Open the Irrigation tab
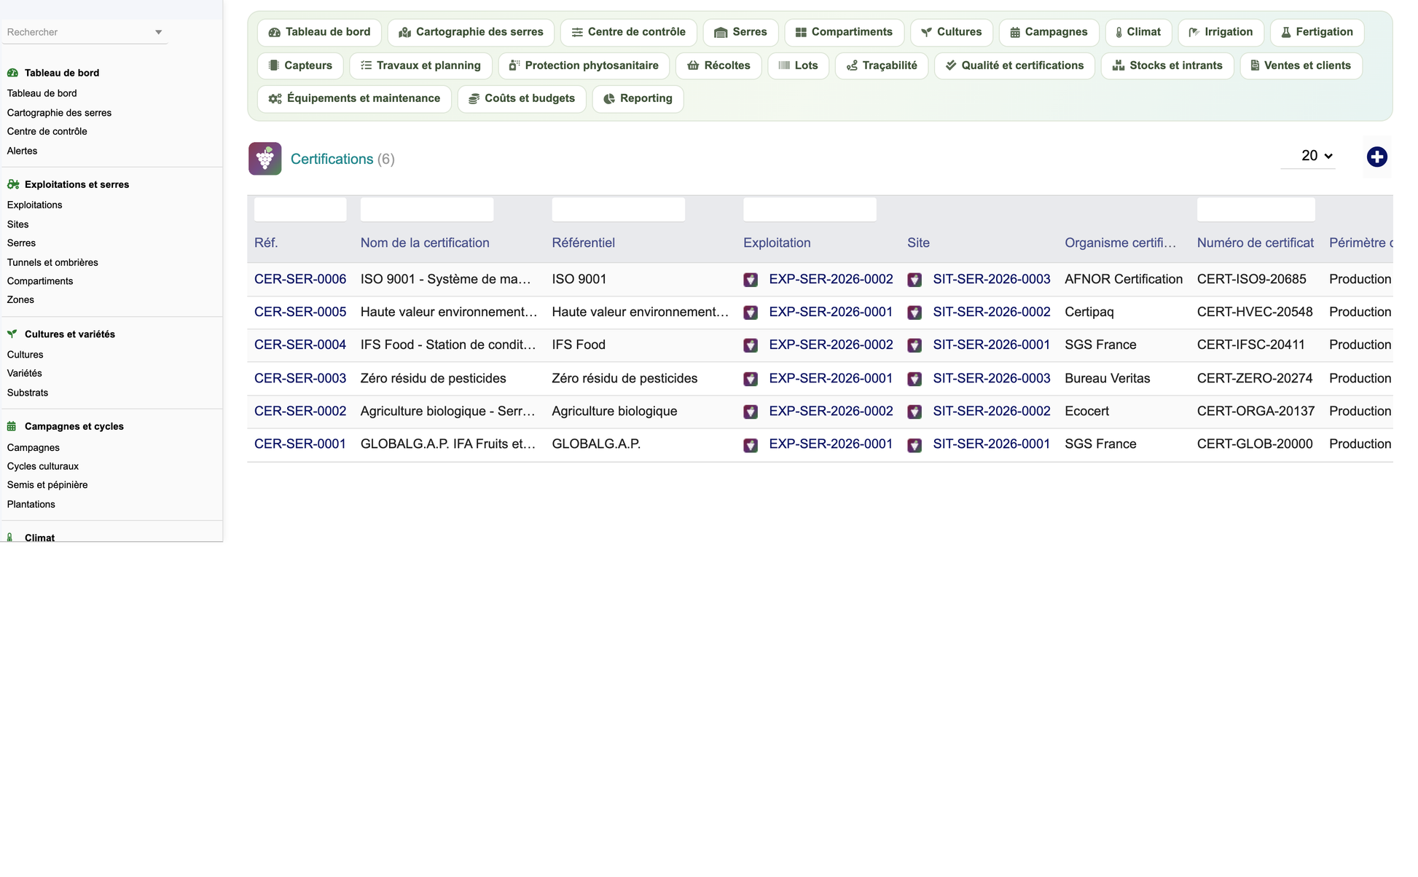Screen dimensions: 1418x877 pos(1221,32)
